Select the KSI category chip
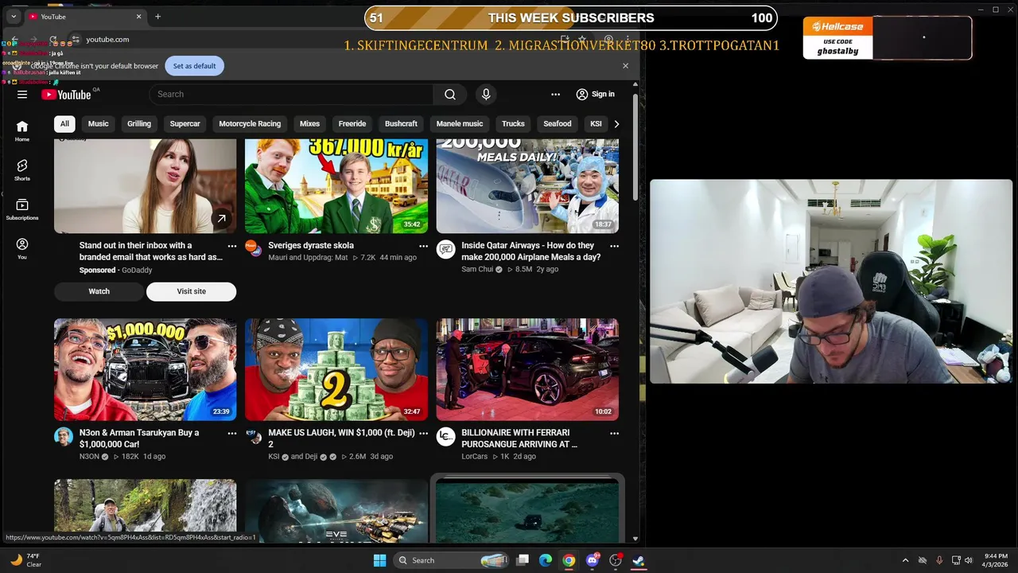The image size is (1018, 573). [x=596, y=123]
